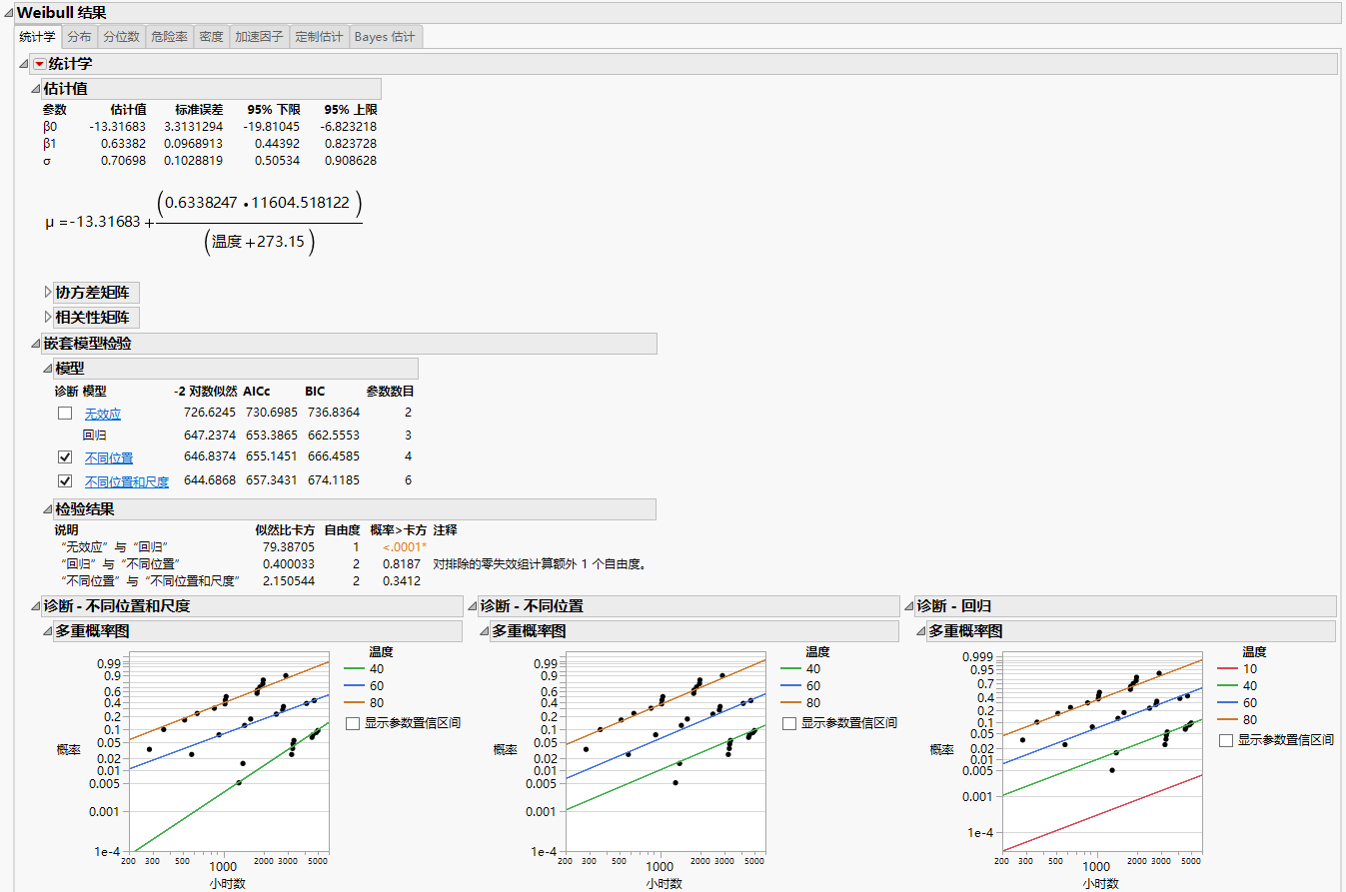Switch to the 定制估计 tab

tap(319, 37)
